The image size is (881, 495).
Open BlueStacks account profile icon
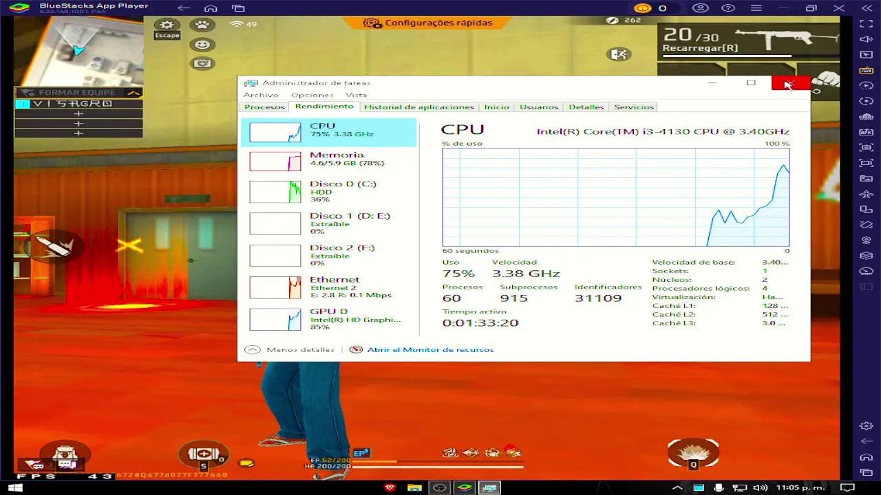click(x=701, y=8)
